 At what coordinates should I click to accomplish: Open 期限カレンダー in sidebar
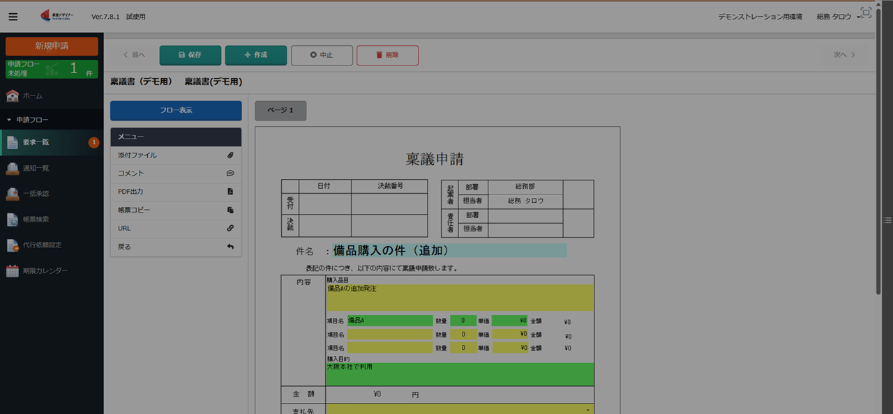pyautogui.click(x=52, y=270)
